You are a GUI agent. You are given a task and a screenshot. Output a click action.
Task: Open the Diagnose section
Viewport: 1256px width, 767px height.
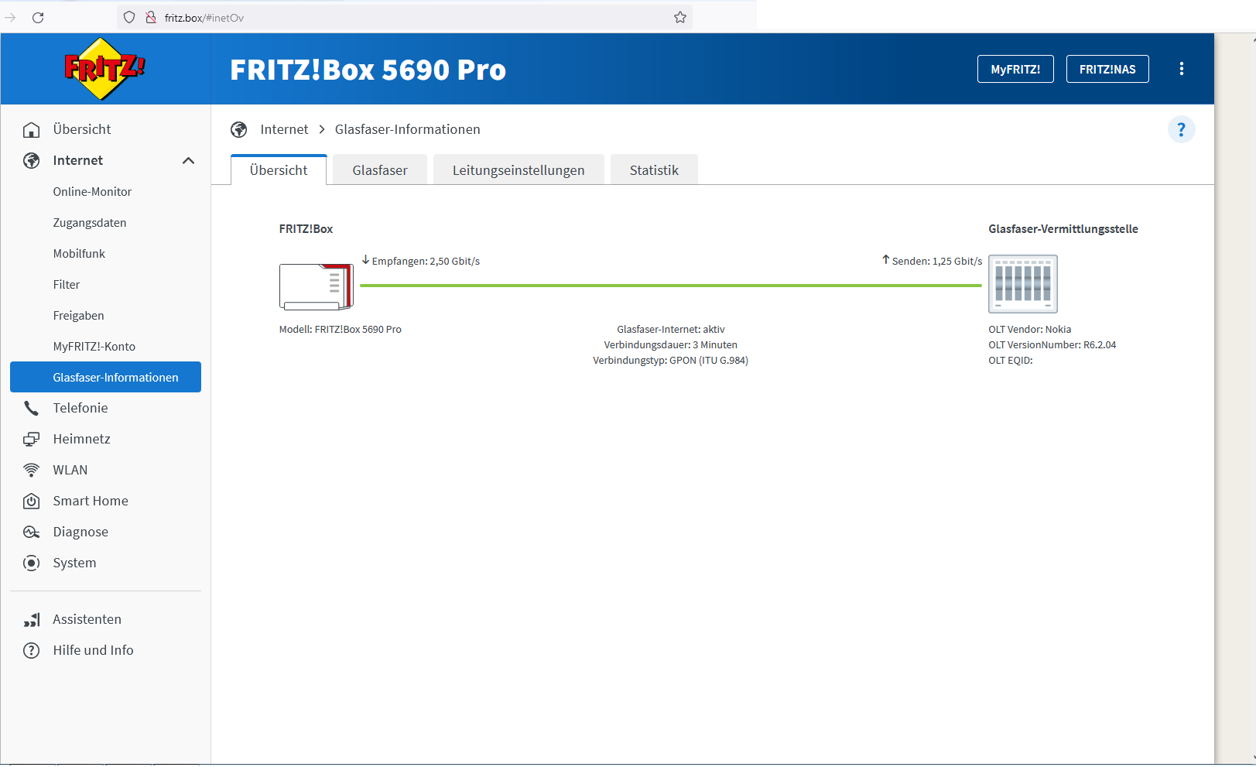coord(80,532)
